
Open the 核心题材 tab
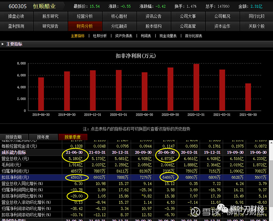coord(119,16)
